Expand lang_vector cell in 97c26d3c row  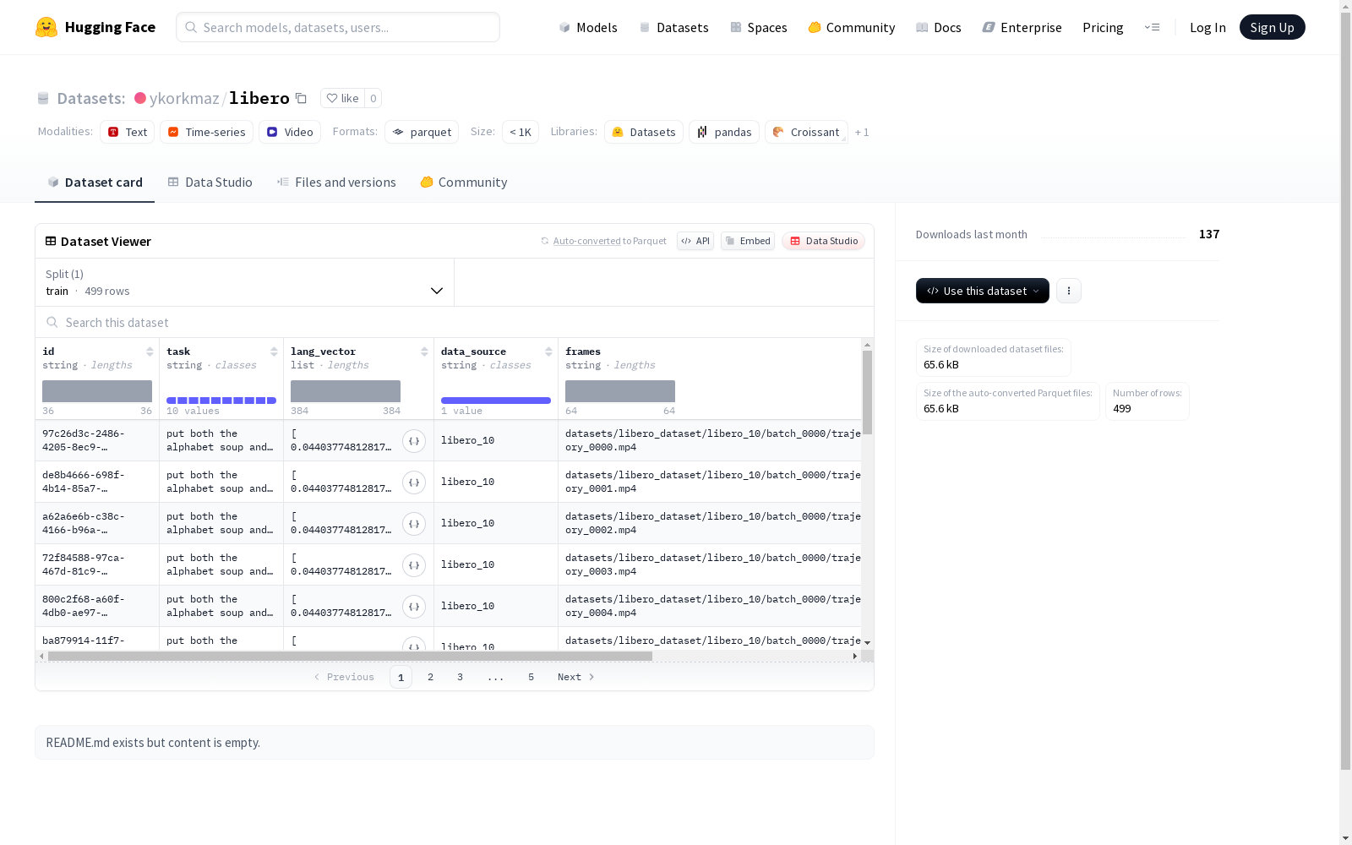tap(414, 440)
